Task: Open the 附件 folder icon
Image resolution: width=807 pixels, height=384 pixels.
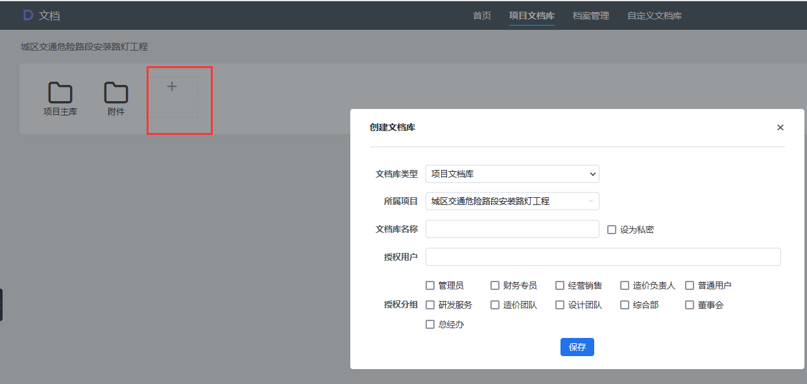Action: [x=116, y=93]
